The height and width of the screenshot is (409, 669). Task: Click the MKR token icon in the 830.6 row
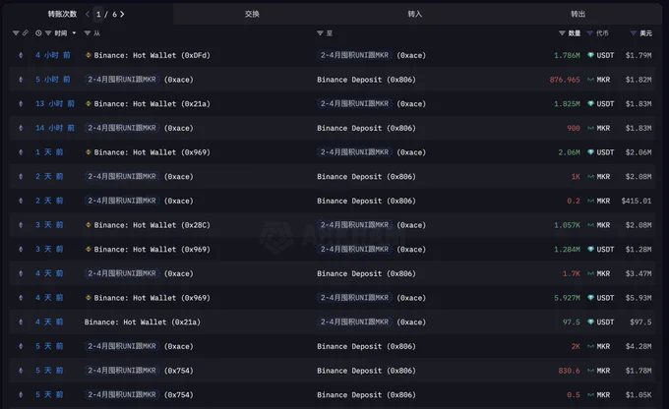[x=591, y=371]
